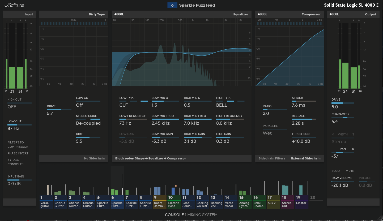383x221 pixels.
Task: Open the 4000E Equalizer section selector
Action: tap(181, 14)
